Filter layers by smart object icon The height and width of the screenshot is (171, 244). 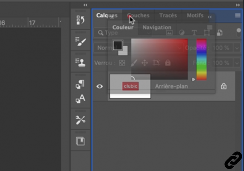220,33
